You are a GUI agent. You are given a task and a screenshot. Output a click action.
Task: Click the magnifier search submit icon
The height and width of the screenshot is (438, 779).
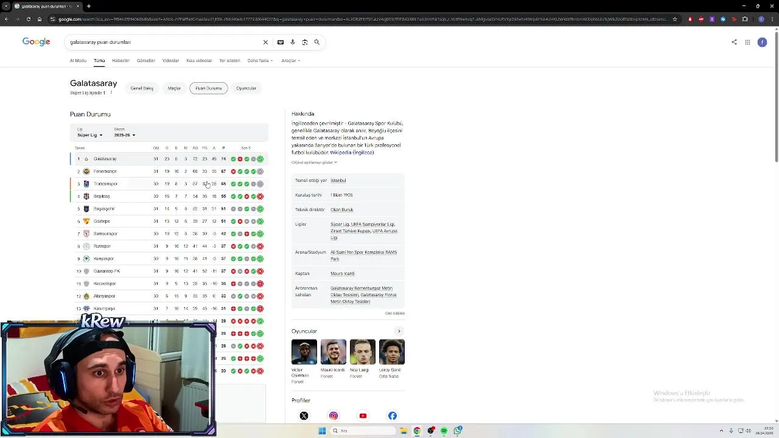(x=317, y=42)
